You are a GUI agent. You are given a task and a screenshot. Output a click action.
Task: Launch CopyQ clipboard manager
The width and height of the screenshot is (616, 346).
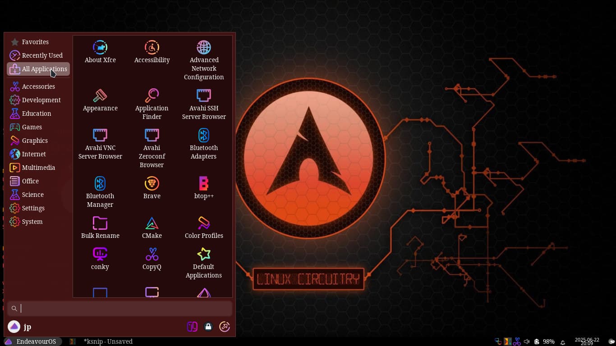click(152, 255)
